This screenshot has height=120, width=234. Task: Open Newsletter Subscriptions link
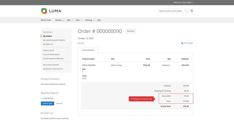click(53, 69)
